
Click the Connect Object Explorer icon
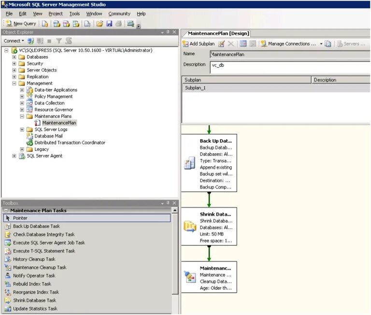pos(30,41)
